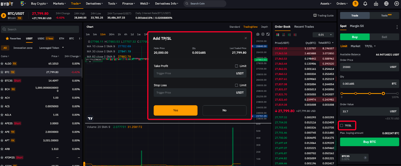Click the Yes button in Add TP/SL dialog
Screen dimensions: 401x166
point(176,110)
